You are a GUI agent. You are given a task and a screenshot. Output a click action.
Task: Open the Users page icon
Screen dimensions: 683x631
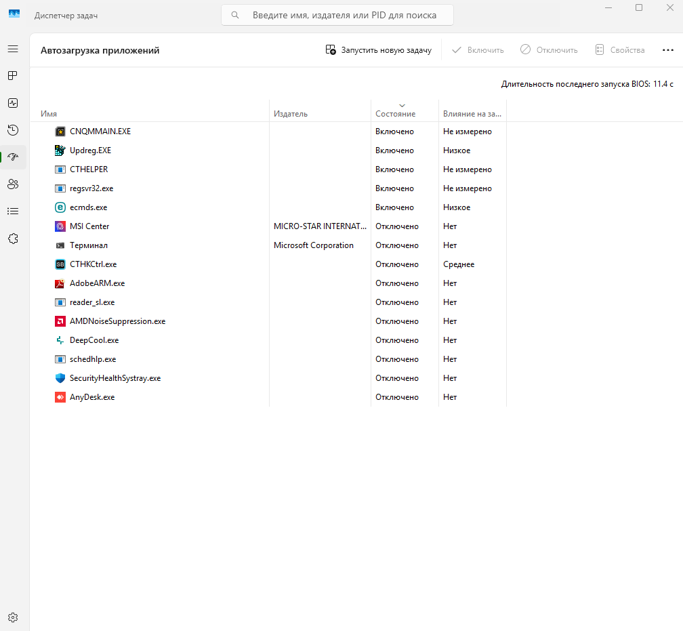(13, 184)
